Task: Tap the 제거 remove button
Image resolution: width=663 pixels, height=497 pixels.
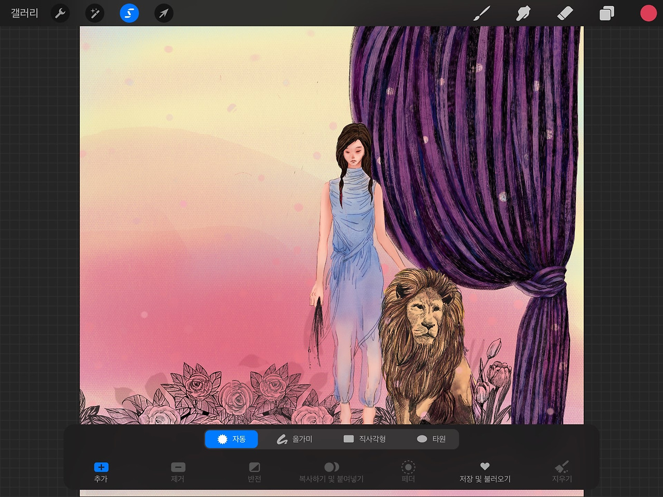Action: [x=178, y=472]
